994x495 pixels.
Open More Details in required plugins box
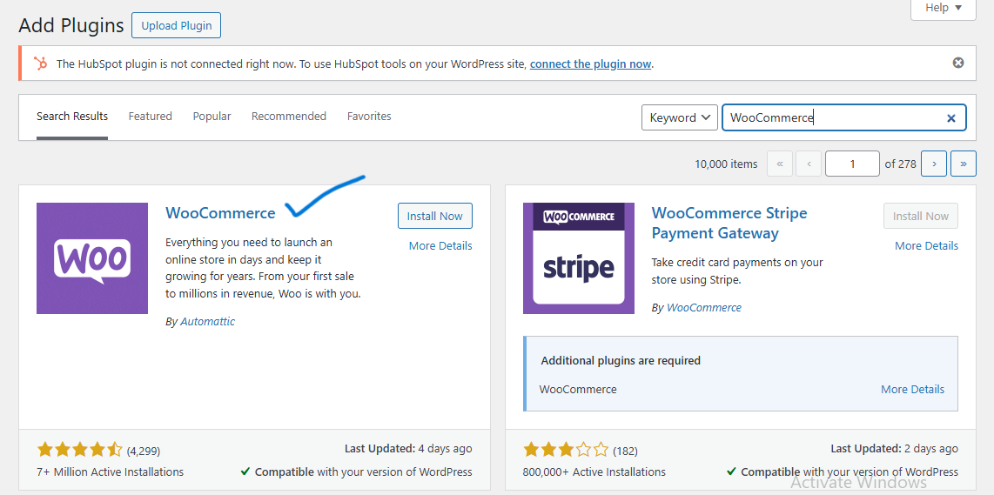point(913,390)
